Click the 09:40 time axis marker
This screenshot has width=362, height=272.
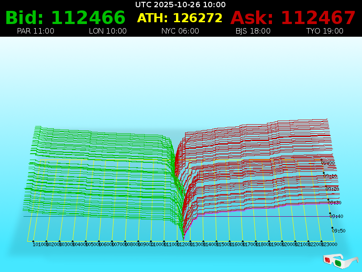[336, 216]
